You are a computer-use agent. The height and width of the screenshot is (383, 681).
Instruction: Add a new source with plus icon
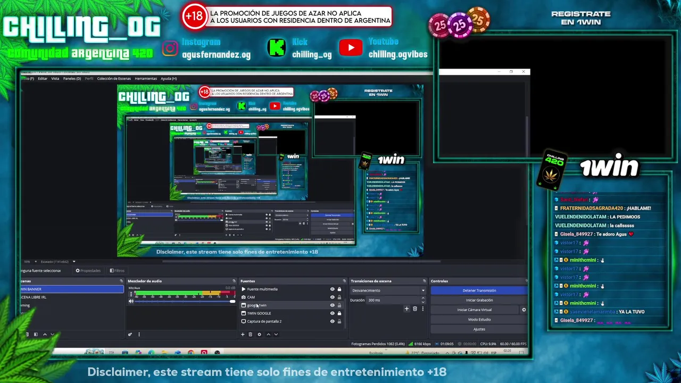(243, 334)
